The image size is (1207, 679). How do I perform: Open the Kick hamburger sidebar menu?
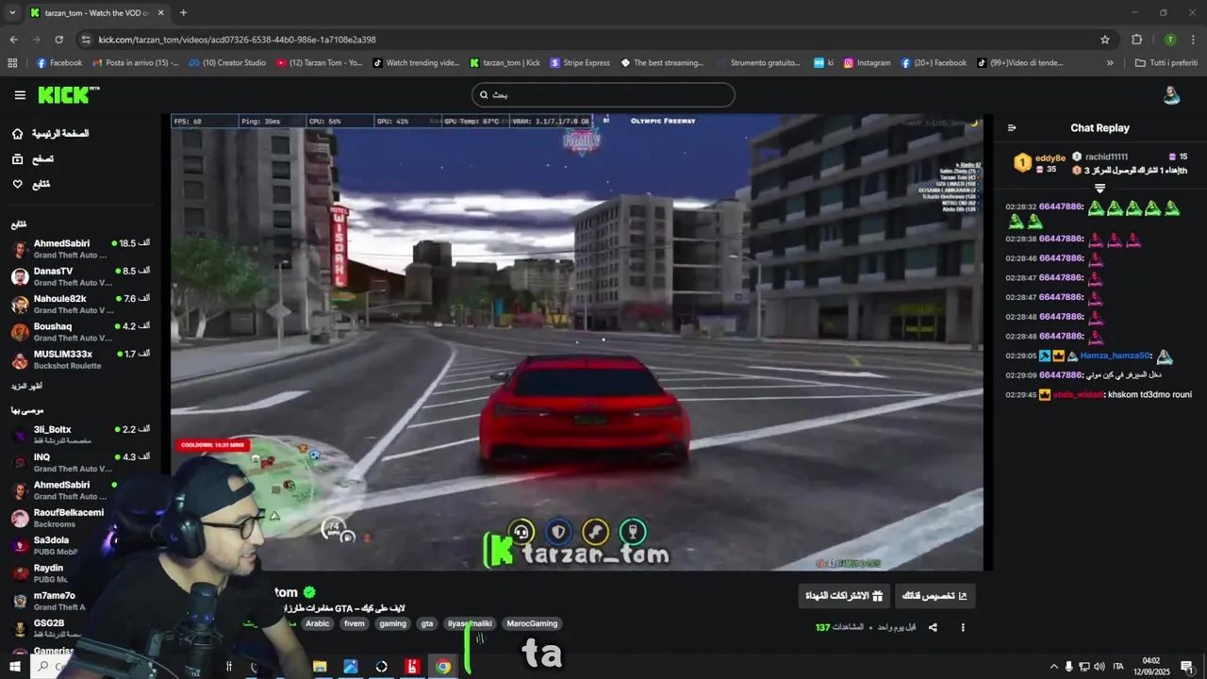pos(20,95)
